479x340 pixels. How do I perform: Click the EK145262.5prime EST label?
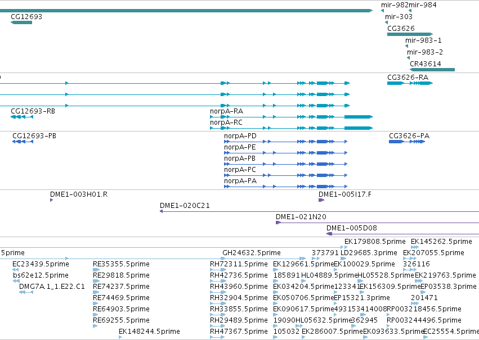[x=441, y=242]
